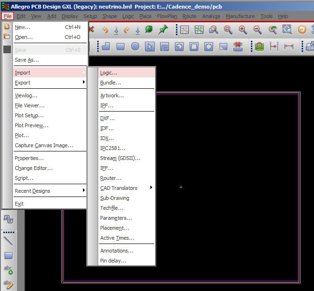Click the orange refresh circle icon
The image size is (314, 291).
(302, 29)
